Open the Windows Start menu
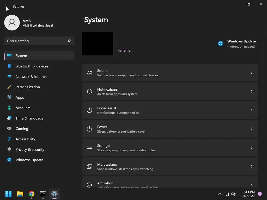Viewport: 267px width, 200px height. [8, 194]
